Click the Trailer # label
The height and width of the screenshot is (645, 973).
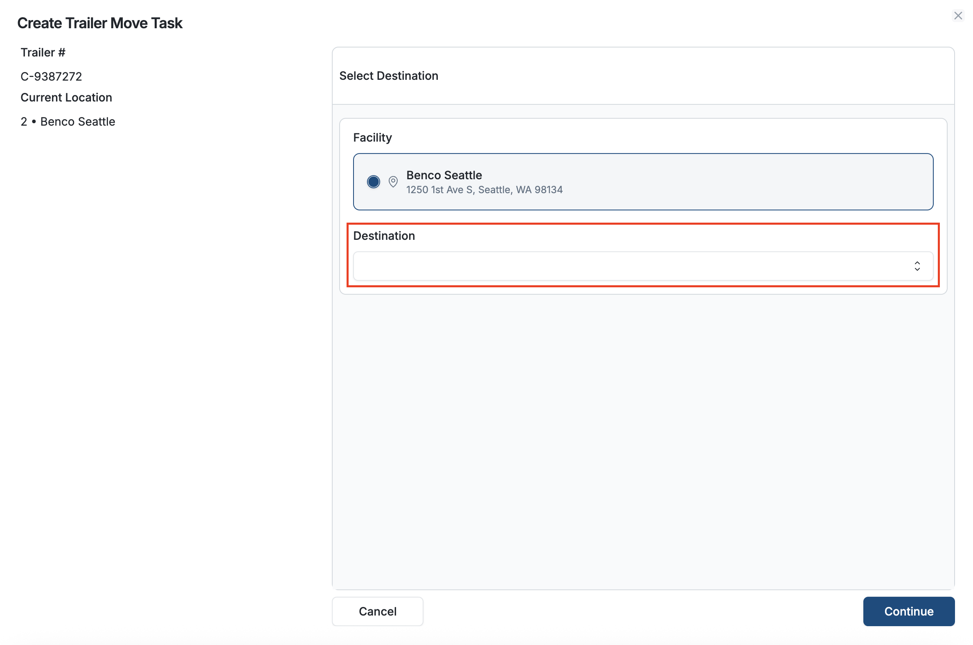43,53
